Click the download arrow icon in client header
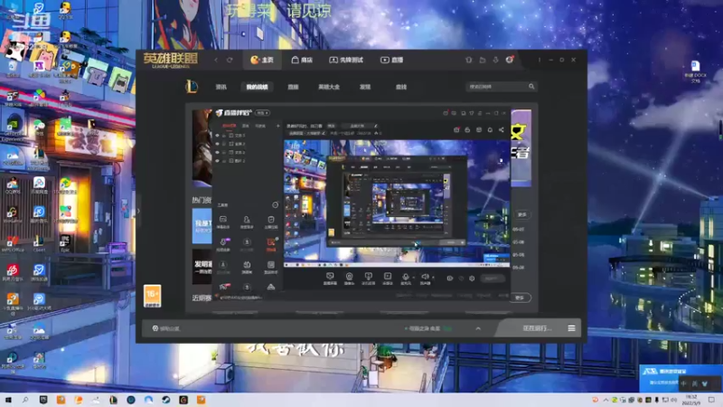Image resolution: width=723 pixels, height=407 pixels. coord(495,60)
